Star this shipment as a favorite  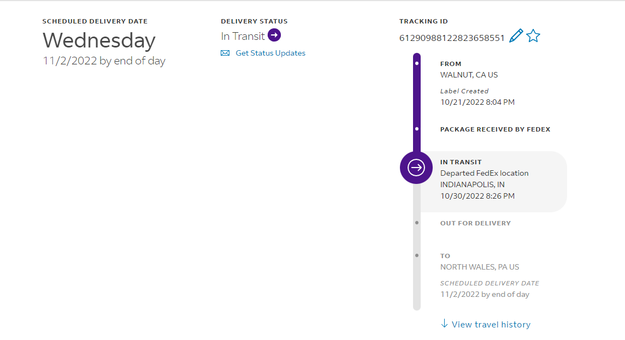click(533, 36)
